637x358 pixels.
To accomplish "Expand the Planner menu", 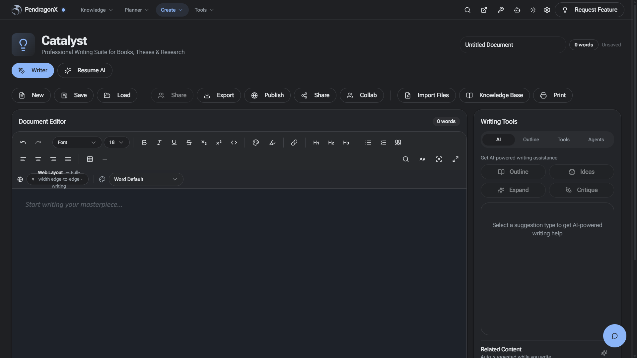I will pyautogui.click(x=136, y=10).
